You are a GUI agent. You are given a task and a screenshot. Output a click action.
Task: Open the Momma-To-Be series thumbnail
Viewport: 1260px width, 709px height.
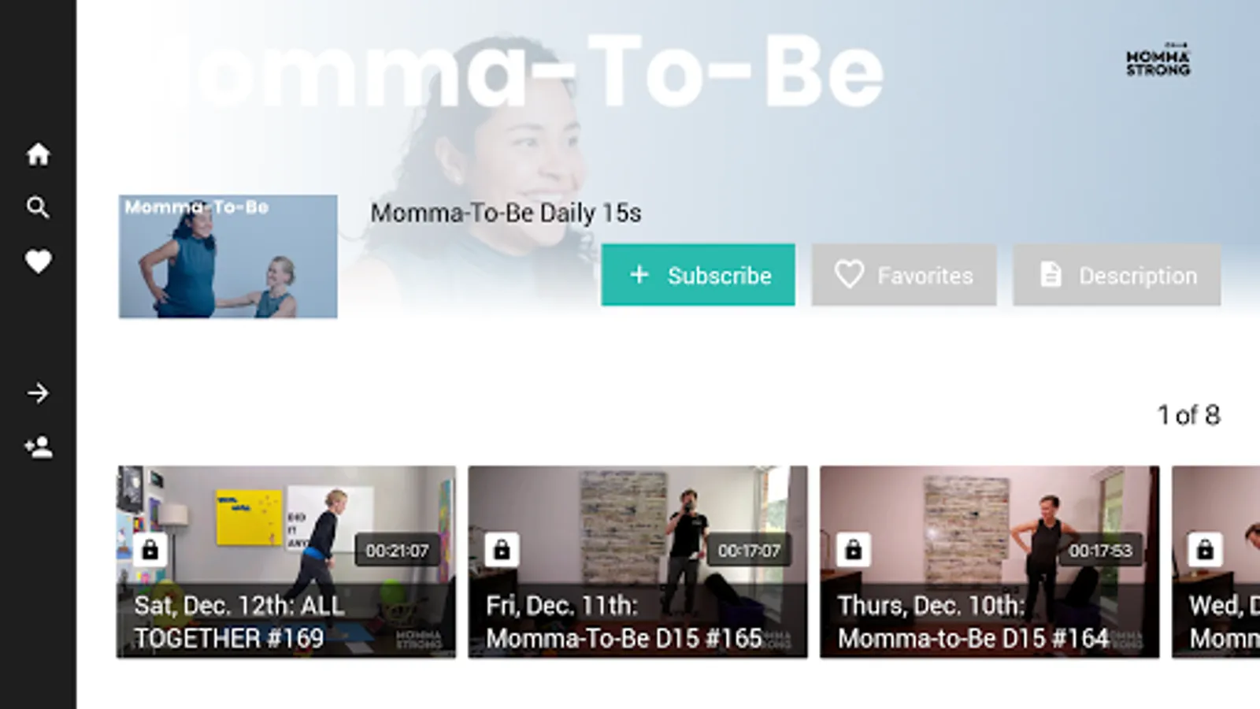click(228, 257)
